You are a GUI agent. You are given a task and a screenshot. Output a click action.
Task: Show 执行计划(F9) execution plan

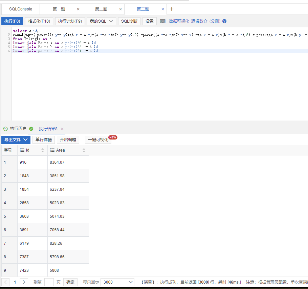(70, 21)
